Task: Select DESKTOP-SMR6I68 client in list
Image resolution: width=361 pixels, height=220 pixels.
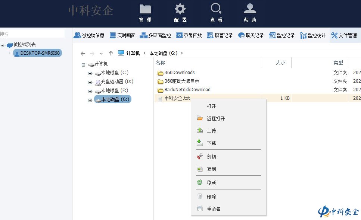Action: 38,53
